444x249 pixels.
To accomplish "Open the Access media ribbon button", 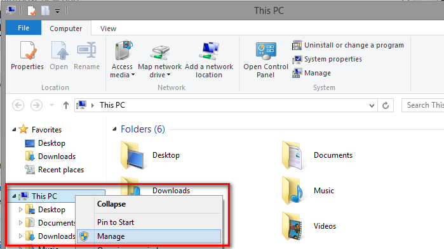I will pyautogui.click(x=123, y=60).
